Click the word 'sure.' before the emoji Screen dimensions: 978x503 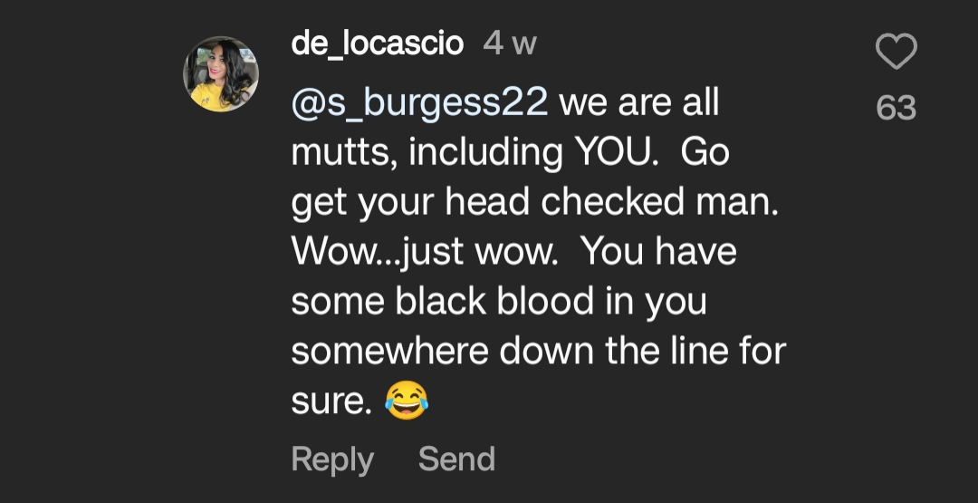tap(331, 402)
